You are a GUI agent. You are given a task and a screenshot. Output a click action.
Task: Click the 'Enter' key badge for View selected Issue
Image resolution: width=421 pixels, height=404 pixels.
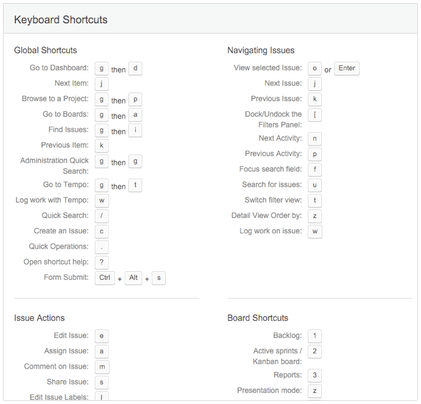point(346,69)
